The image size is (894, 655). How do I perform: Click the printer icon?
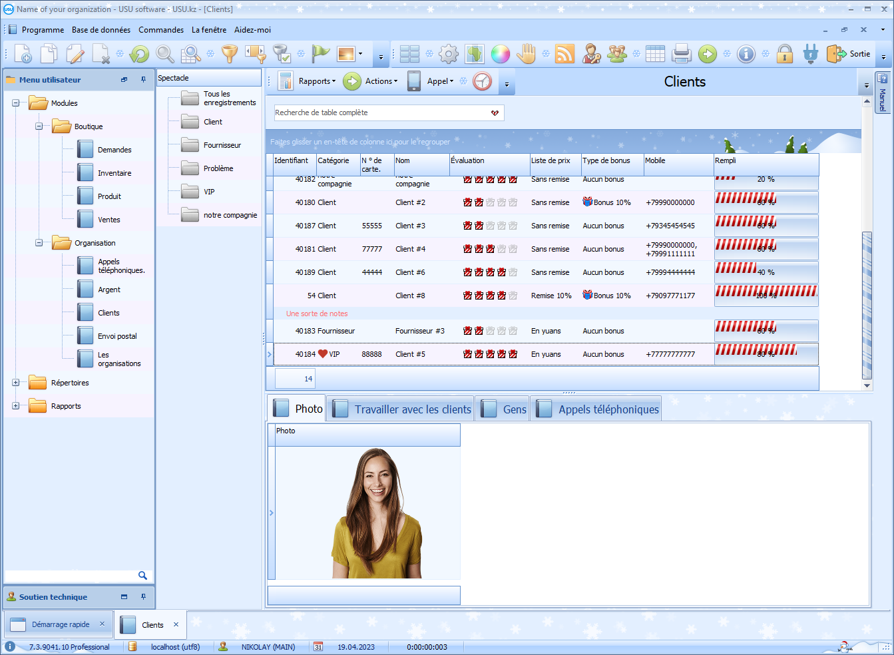[x=682, y=54]
